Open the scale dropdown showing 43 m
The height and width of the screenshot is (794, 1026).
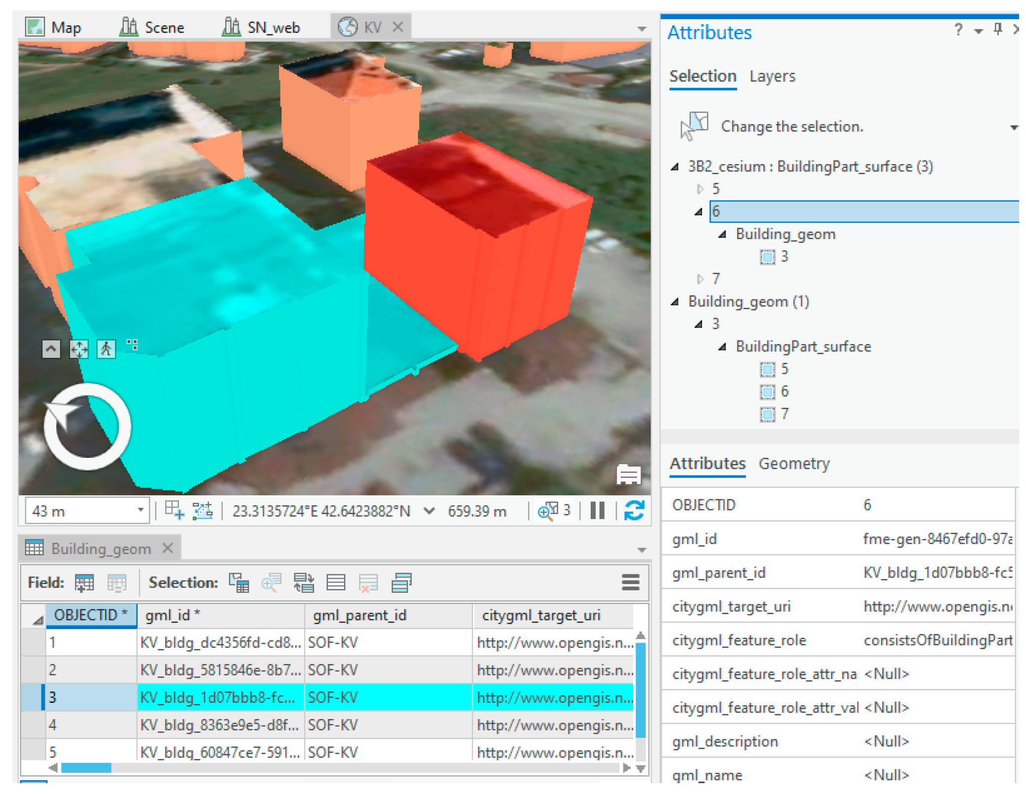click(141, 511)
